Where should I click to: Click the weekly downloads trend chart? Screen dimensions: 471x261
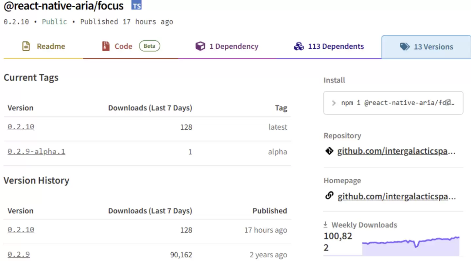[410, 243]
